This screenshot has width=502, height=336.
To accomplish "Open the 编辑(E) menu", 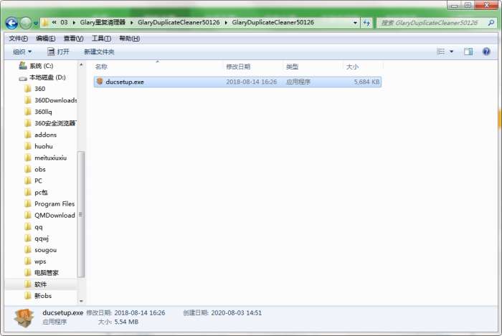I will pyautogui.click(x=45, y=39).
